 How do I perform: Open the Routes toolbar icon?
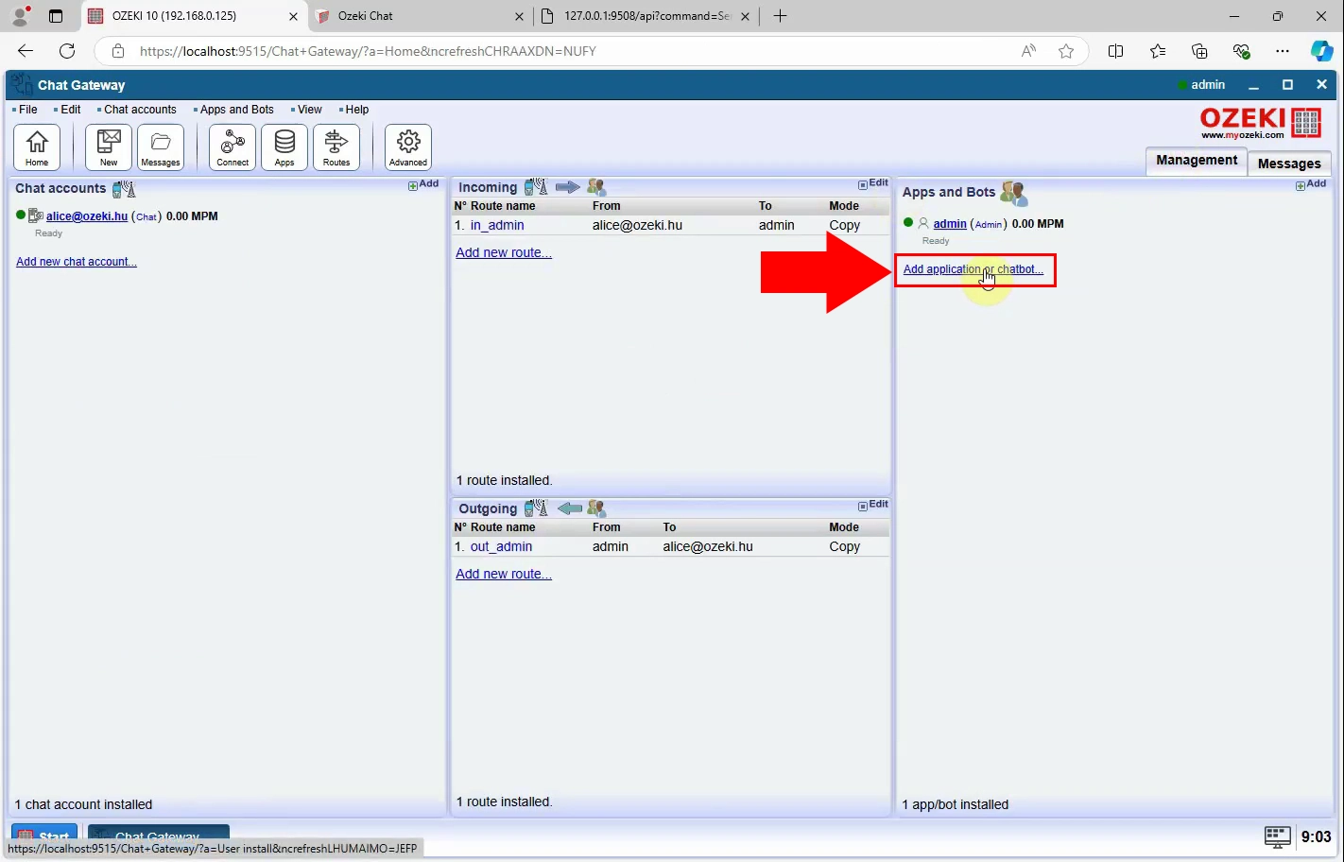[336, 147]
